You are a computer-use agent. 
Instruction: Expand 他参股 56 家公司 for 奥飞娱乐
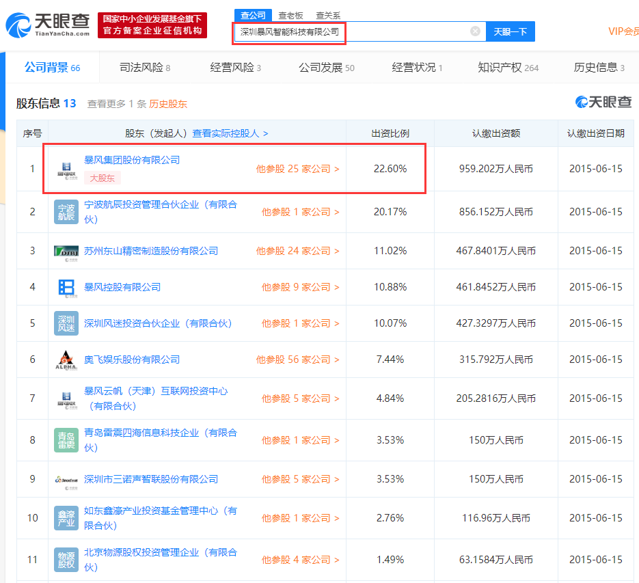(297, 360)
